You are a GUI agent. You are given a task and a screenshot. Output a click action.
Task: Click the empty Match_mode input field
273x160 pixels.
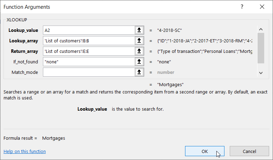(89, 72)
